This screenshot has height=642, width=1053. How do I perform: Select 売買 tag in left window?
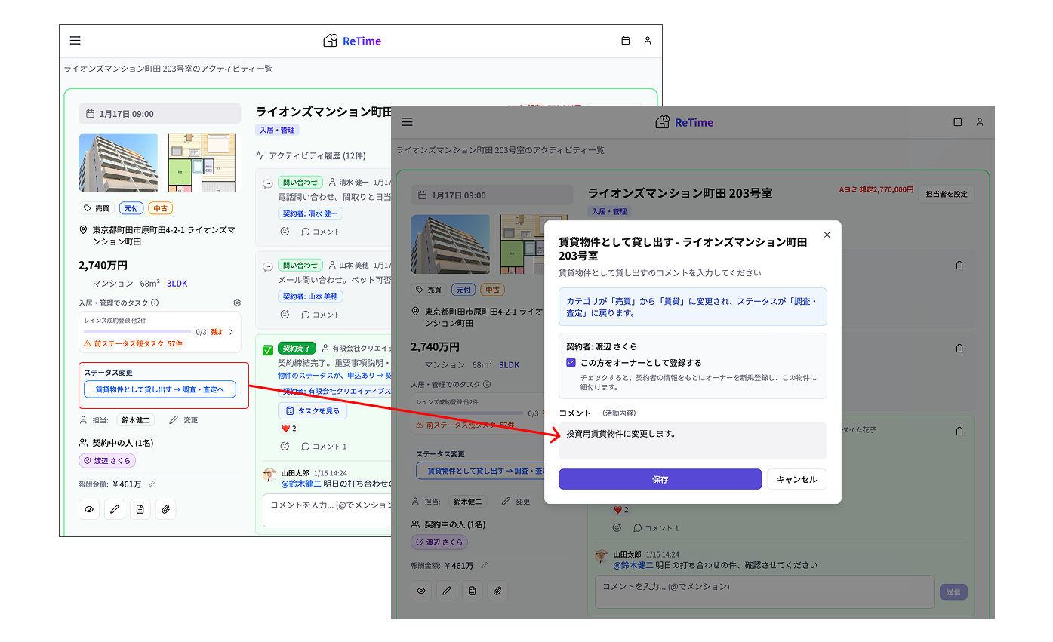[96, 208]
